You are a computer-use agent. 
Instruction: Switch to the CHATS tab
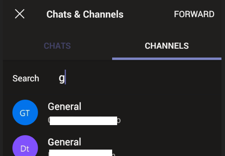coord(57,46)
